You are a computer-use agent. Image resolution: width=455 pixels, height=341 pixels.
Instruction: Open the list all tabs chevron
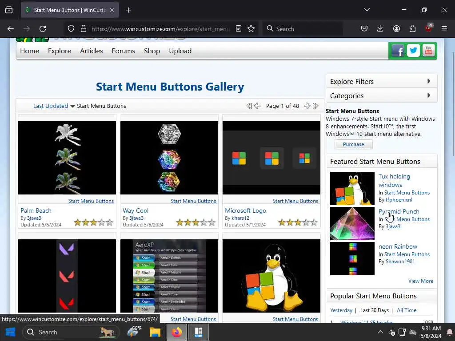click(367, 10)
